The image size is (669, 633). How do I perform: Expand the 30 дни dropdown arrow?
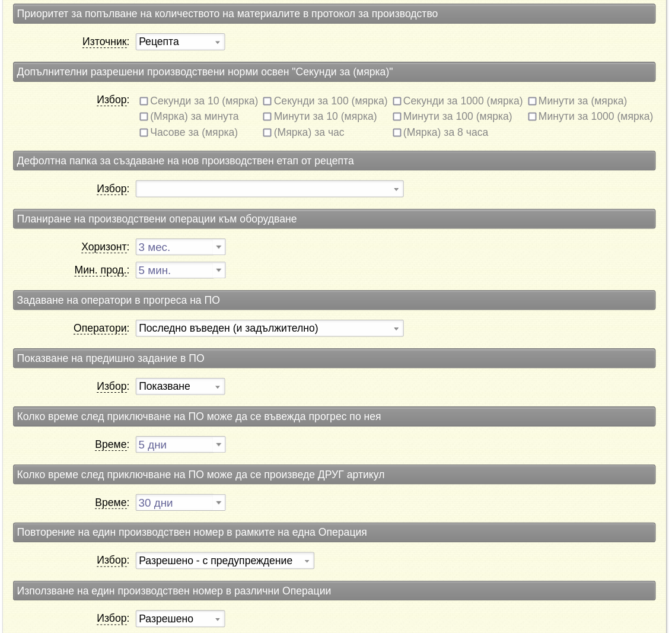pyautogui.click(x=219, y=503)
